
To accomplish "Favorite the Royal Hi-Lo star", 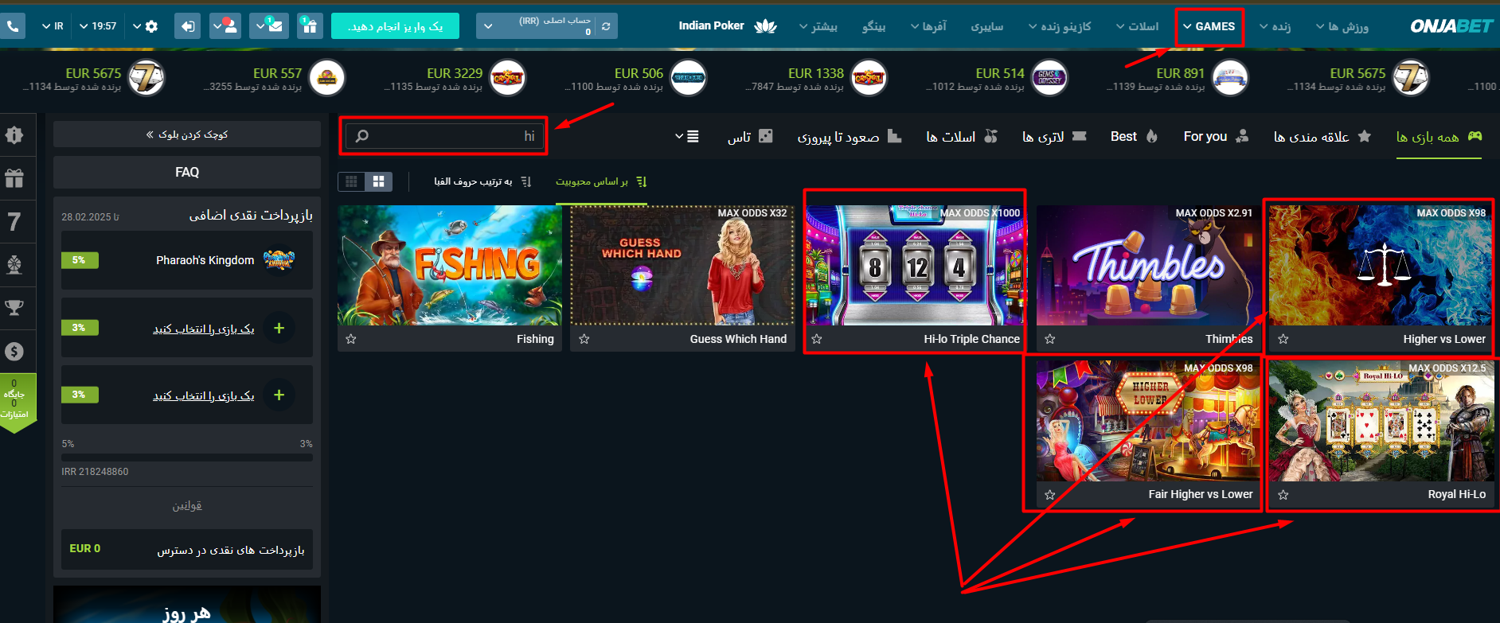I will pos(1283,495).
